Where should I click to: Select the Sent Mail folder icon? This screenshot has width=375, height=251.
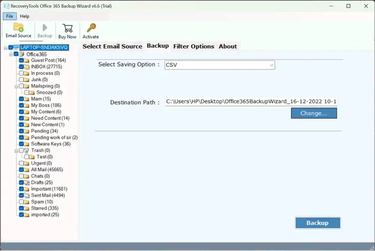pyautogui.click(x=27, y=195)
